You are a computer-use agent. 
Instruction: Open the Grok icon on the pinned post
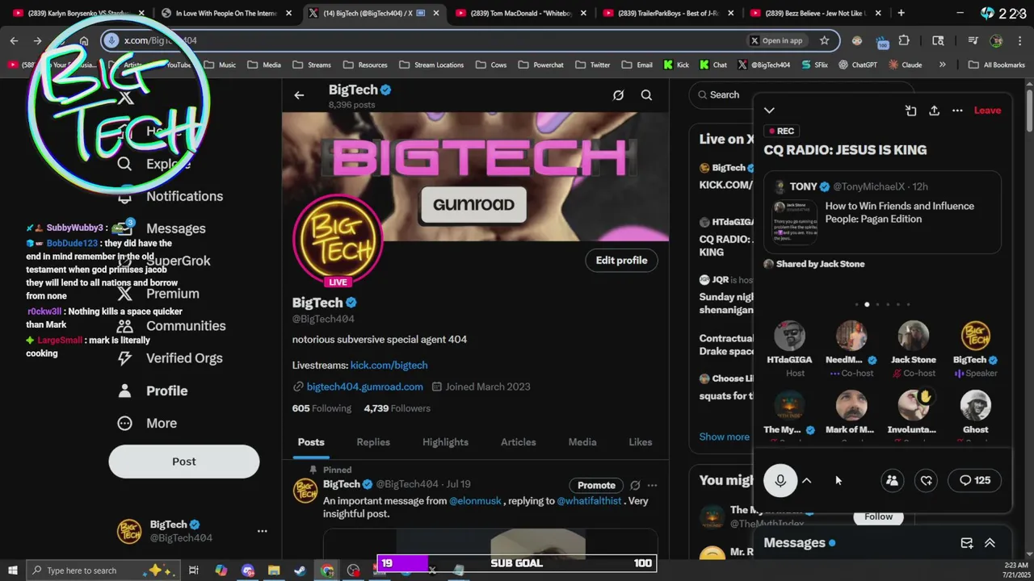(x=635, y=485)
